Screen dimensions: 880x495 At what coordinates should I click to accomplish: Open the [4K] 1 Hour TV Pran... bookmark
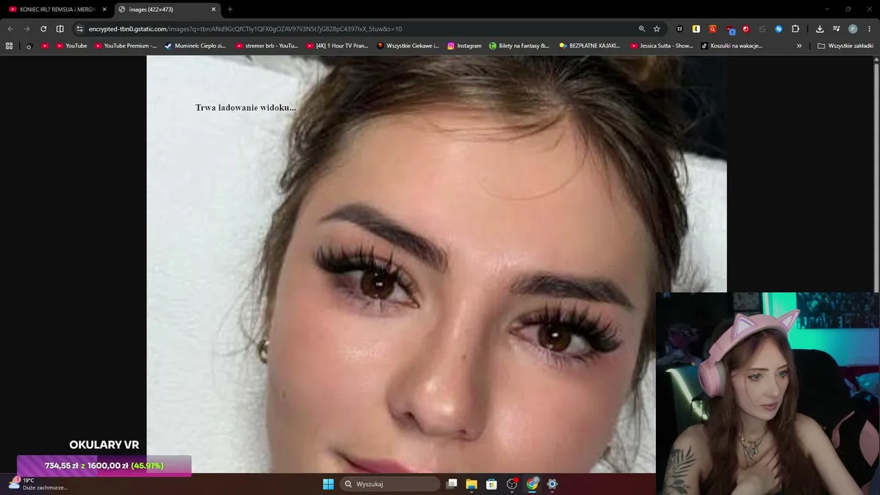(x=338, y=46)
